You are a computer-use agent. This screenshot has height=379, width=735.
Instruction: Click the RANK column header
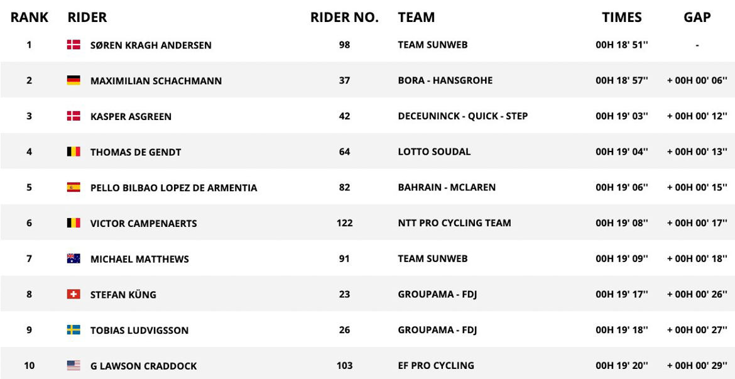[30, 18]
